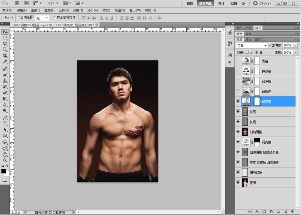Enable the 自动选择 checkbox

pyautogui.click(x=19, y=18)
